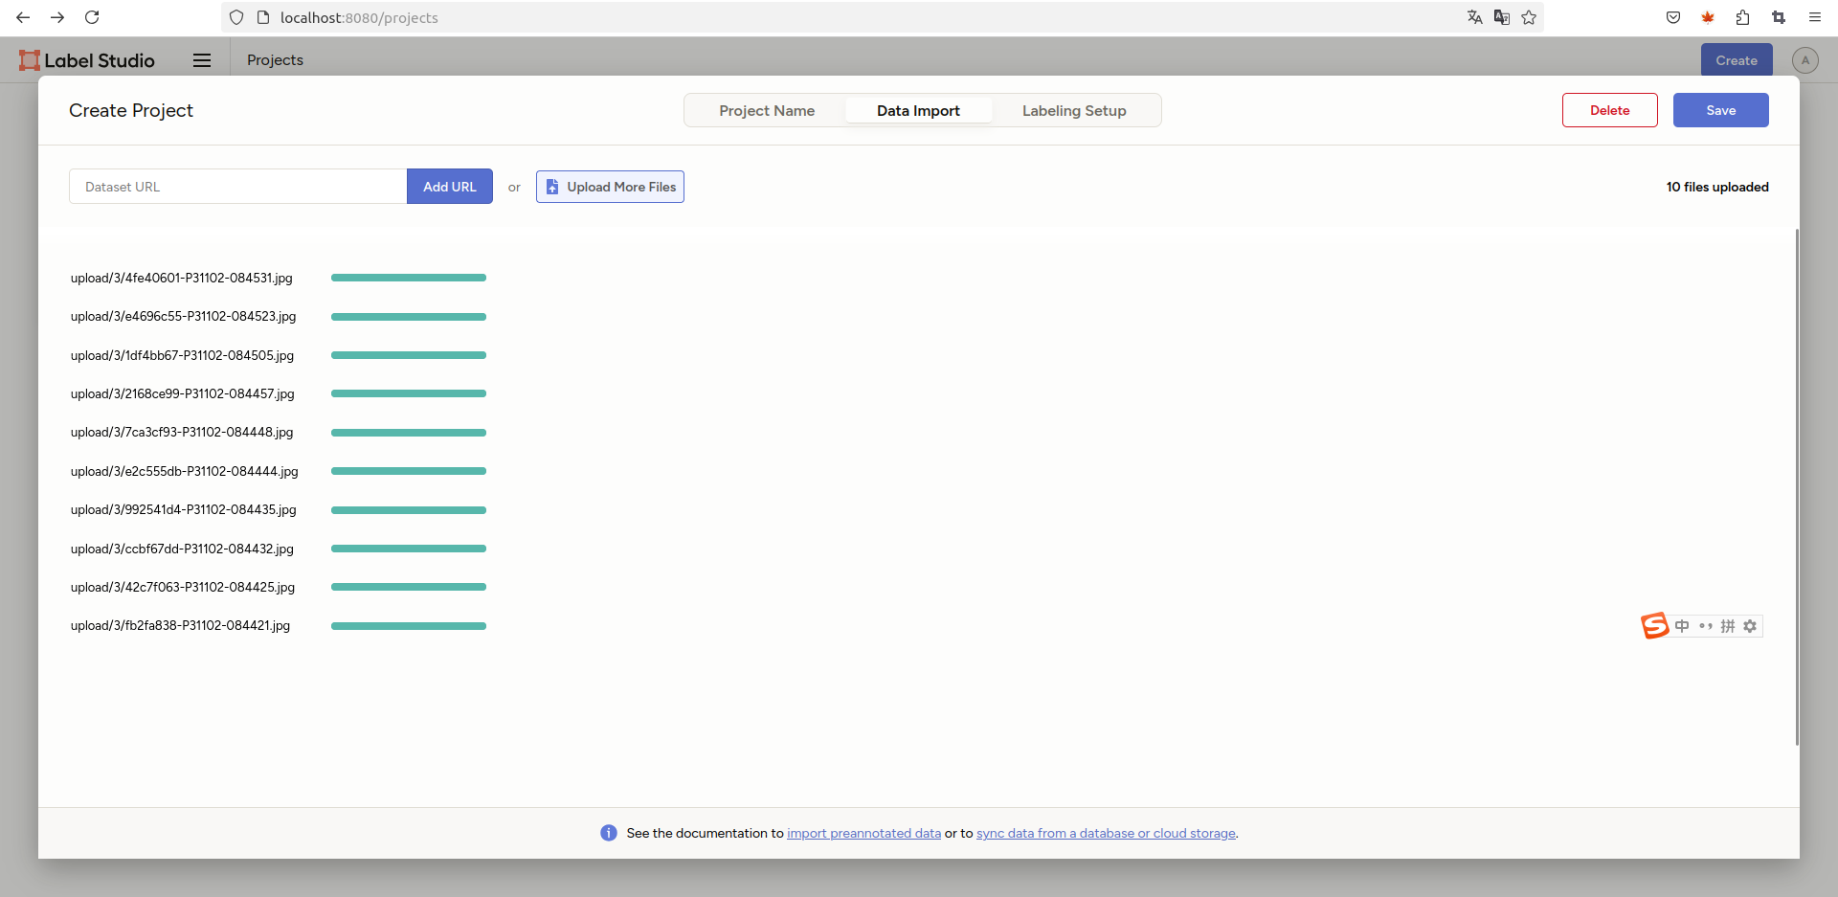Screen dimensions: 1838x897
Task: Open the import preannotated data link
Action: coord(863,834)
